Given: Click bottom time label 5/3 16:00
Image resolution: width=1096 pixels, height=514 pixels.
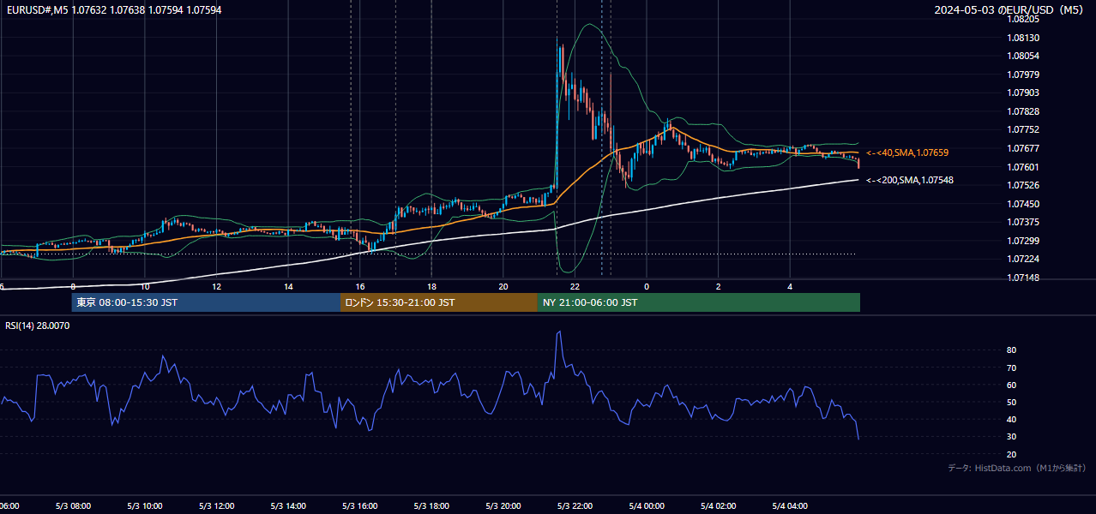Looking at the screenshot, I should tap(359, 506).
